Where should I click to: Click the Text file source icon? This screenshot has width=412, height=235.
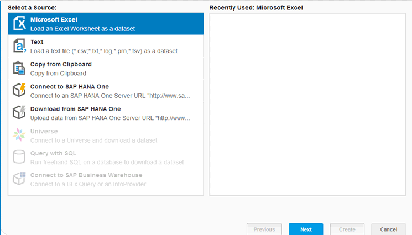pyautogui.click(x=19, y=46)
